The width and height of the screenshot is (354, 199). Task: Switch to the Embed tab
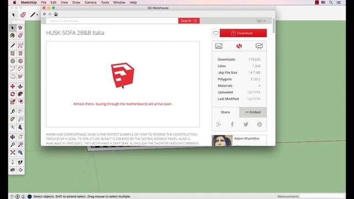coord(253,112)
